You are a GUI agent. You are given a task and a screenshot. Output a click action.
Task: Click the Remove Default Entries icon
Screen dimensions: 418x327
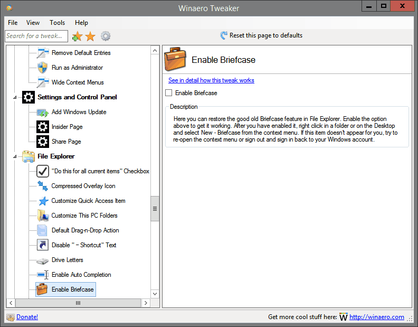[x=43, y=53]
